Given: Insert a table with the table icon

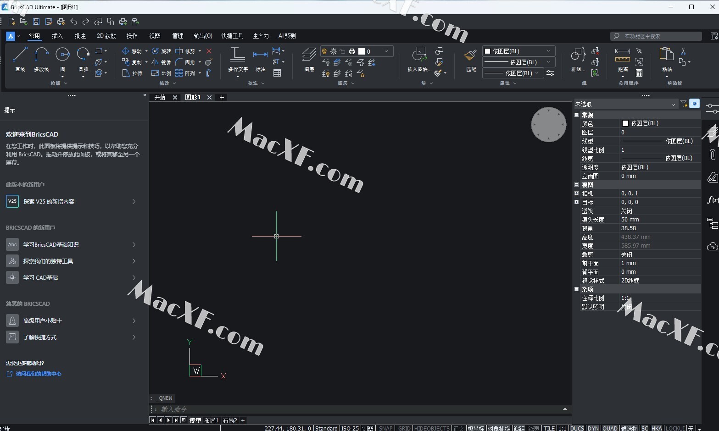Looking at the screenshot, I should (x=277, y=73).
